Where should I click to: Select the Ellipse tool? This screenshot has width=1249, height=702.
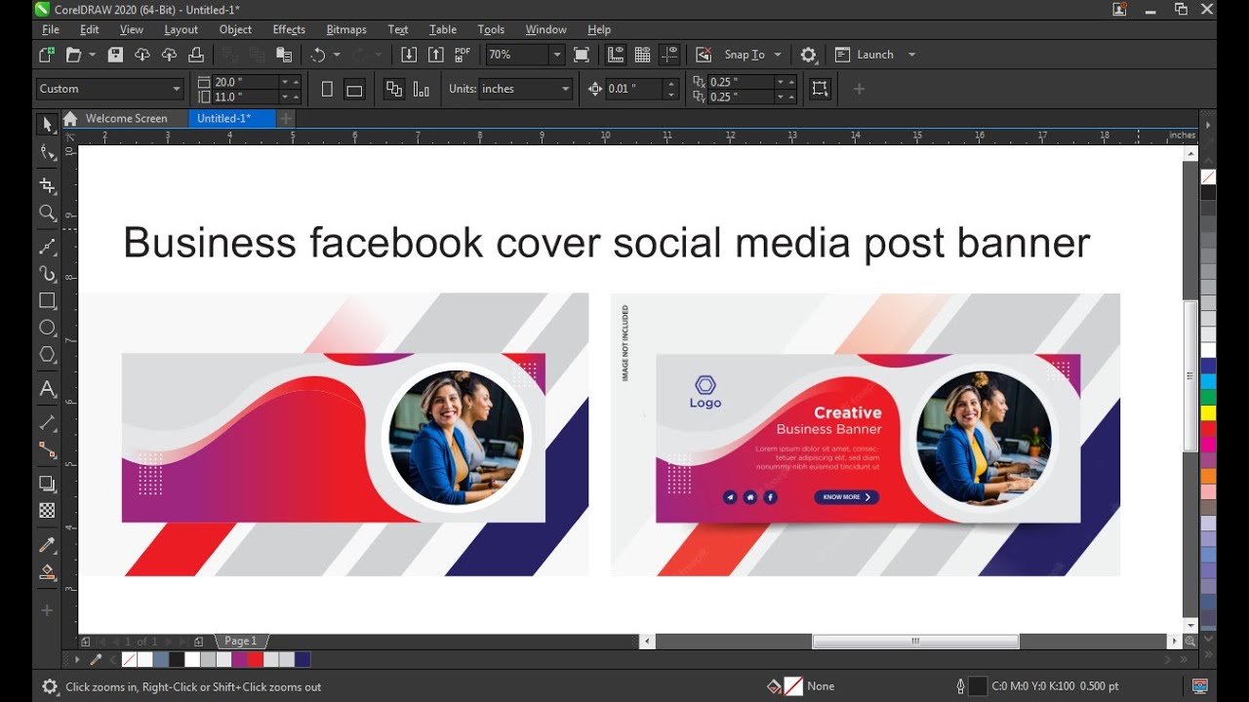(47, 328)
